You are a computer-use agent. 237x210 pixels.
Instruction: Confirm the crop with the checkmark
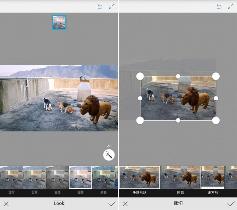point(231,204)
